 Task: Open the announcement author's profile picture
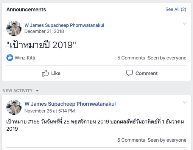14,28
